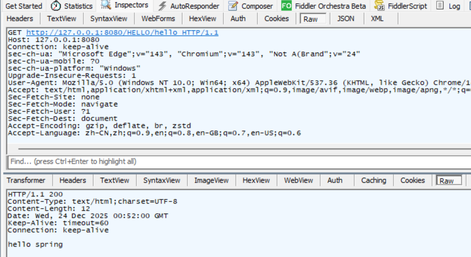The image size is (471, 257).
Task: Click 'Sec-Fetch-Site: none' line
Action: [54, 97]
